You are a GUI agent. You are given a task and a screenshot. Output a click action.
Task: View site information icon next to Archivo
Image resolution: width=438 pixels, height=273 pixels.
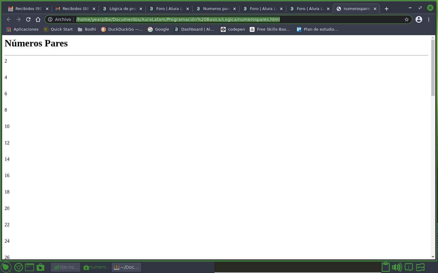tap(50, 19)
